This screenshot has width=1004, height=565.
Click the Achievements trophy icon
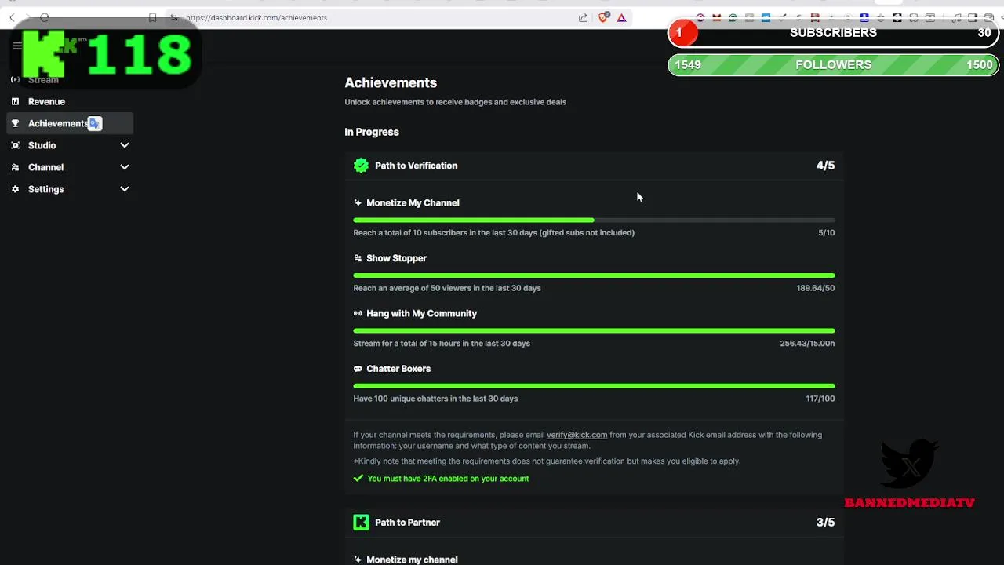(x=15, y=123)
